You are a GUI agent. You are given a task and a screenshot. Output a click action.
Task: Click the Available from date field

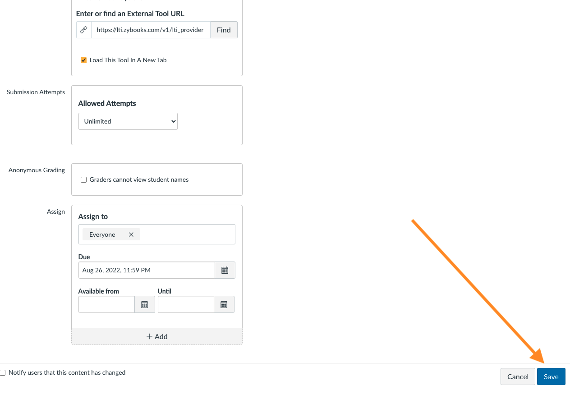[106, 304]
